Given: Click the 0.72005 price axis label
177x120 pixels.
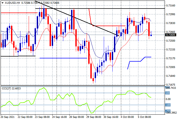Looking at the screenshot, I should pos(171,67).
